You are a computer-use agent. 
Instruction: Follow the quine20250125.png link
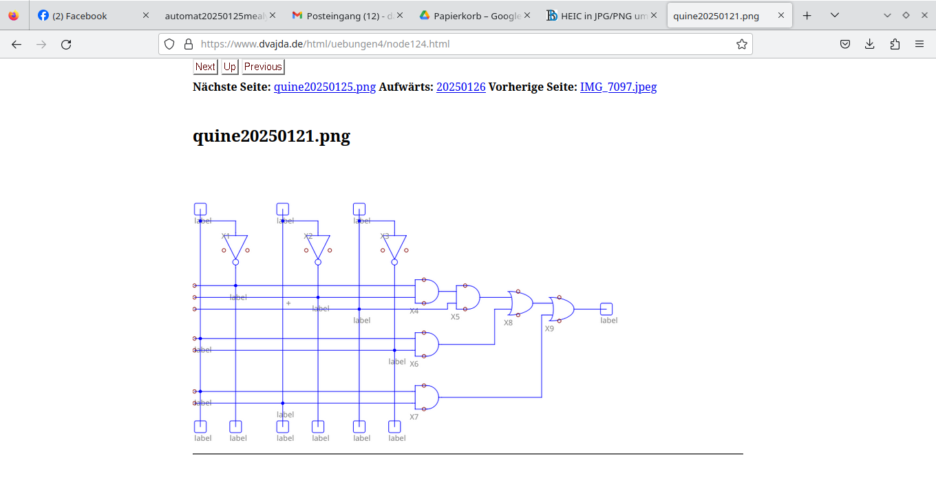point(325,87)
